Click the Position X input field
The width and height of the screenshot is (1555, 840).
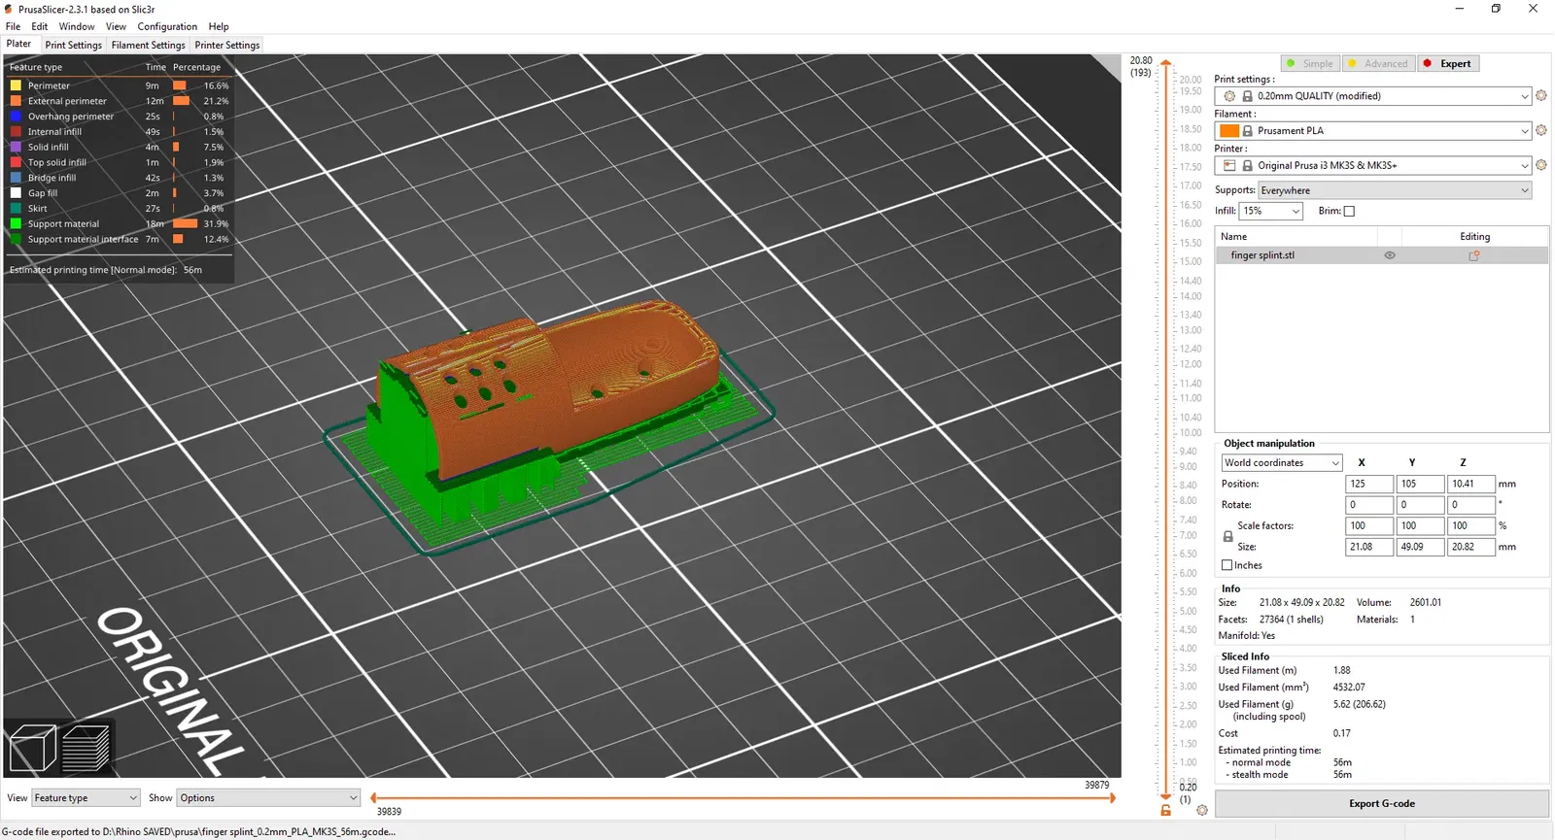[1369, 484]
